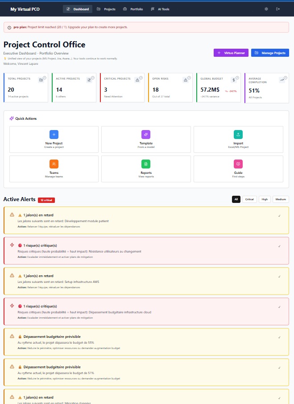Dismiss alert about Résistance utilisateurs au changement

point(279,246)
